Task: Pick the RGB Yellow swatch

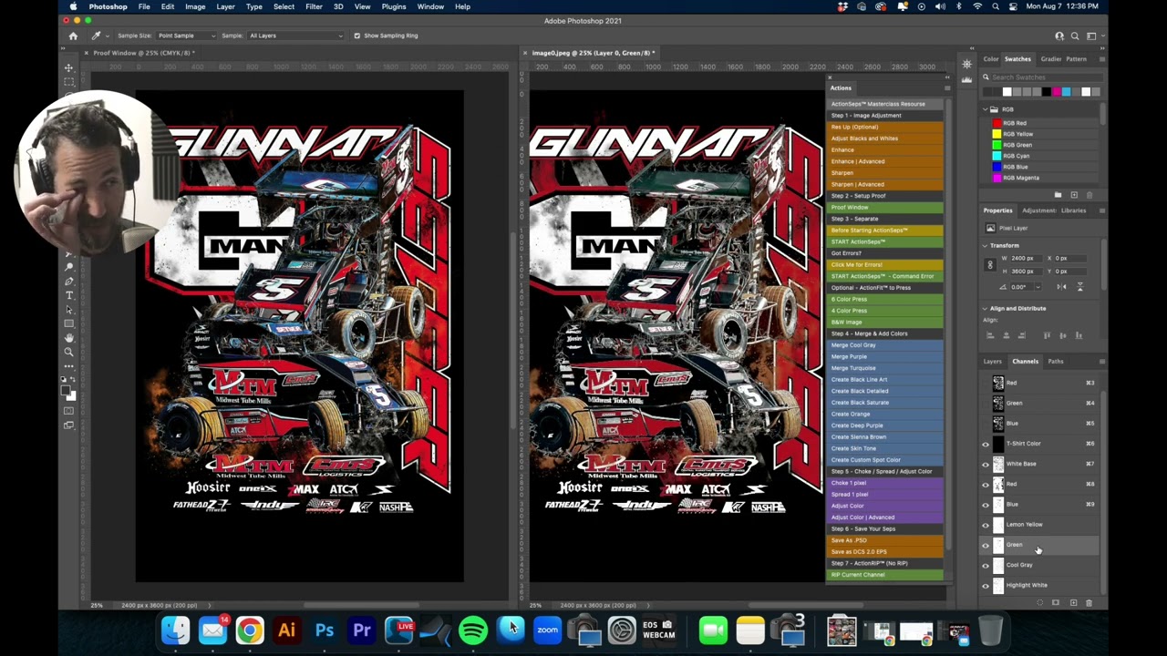Action: point(997,134)
